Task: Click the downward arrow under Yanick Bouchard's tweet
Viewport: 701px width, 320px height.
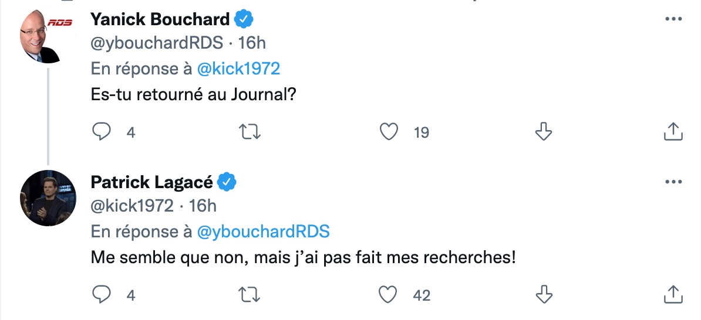Action: [544, 132]
